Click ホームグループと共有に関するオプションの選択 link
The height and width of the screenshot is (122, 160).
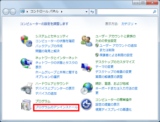56,74
